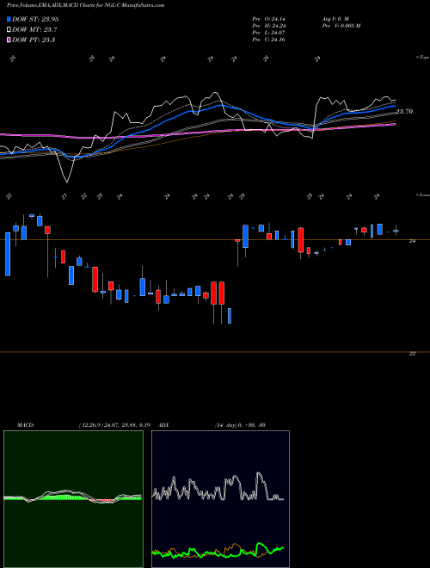
Task: Click the tall blue candle at the far left
Action: 8,254
